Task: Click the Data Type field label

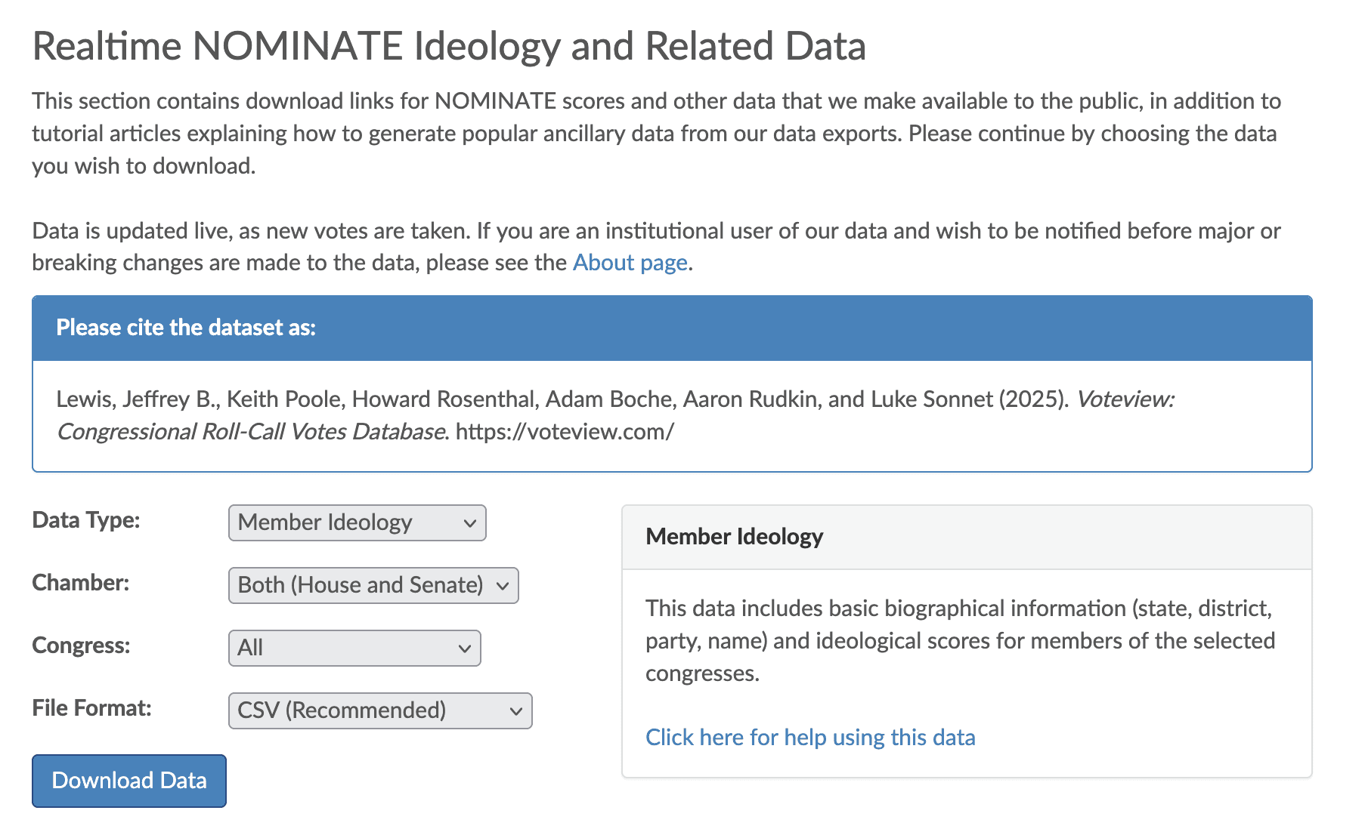Action: pyautogui.click(x=86, y=520)
